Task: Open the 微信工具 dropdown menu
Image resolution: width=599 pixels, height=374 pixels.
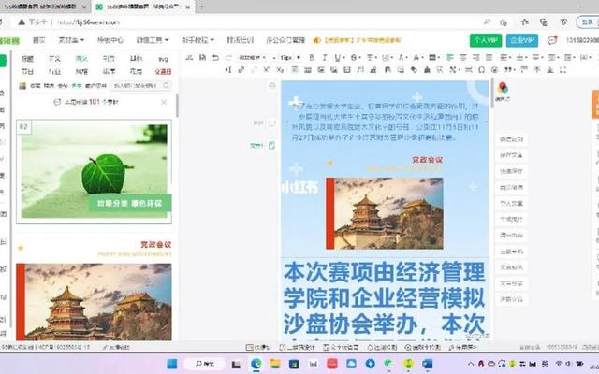Action: pyautogui.click(x=153, y=40)
